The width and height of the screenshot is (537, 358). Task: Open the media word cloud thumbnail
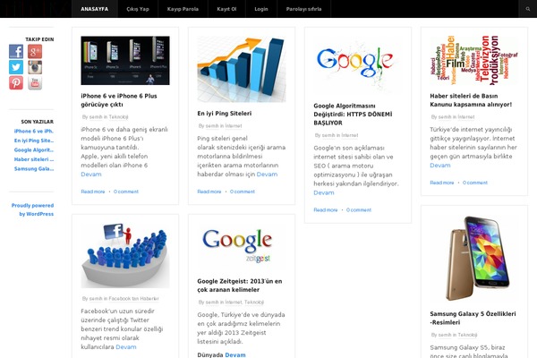coord(474,60)
